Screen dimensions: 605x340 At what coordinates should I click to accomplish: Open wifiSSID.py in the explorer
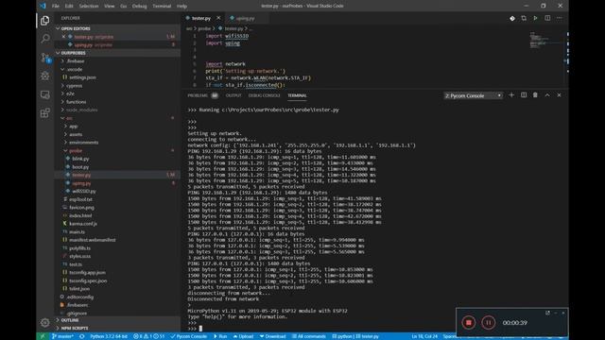(84, 191)
